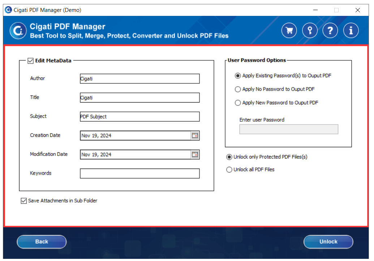Show the info about icon
This screenshot has width=374, height=261.
point(351,31)
